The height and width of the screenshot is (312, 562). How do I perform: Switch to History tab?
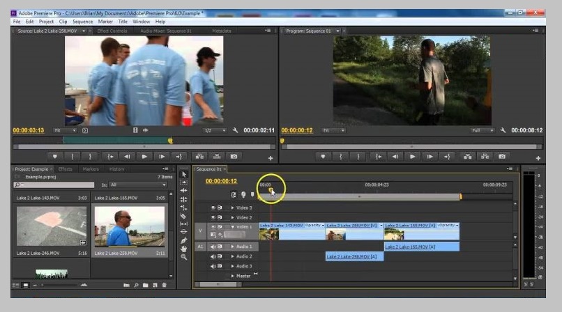116,169
